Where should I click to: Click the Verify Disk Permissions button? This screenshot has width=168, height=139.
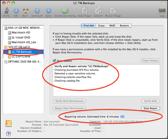[x=69, y=101]
